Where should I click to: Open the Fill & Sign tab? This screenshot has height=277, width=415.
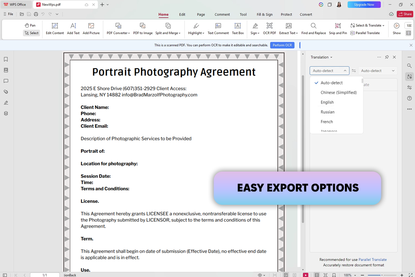point(264,14)
